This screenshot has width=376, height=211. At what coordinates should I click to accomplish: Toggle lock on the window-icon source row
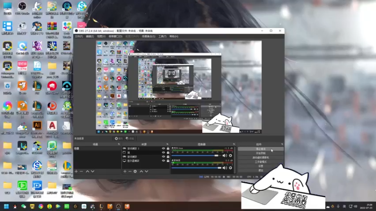(168, 153)
